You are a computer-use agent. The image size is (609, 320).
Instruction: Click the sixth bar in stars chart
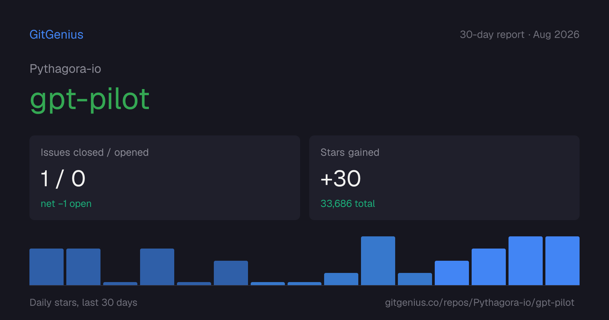tap(231, 273)
